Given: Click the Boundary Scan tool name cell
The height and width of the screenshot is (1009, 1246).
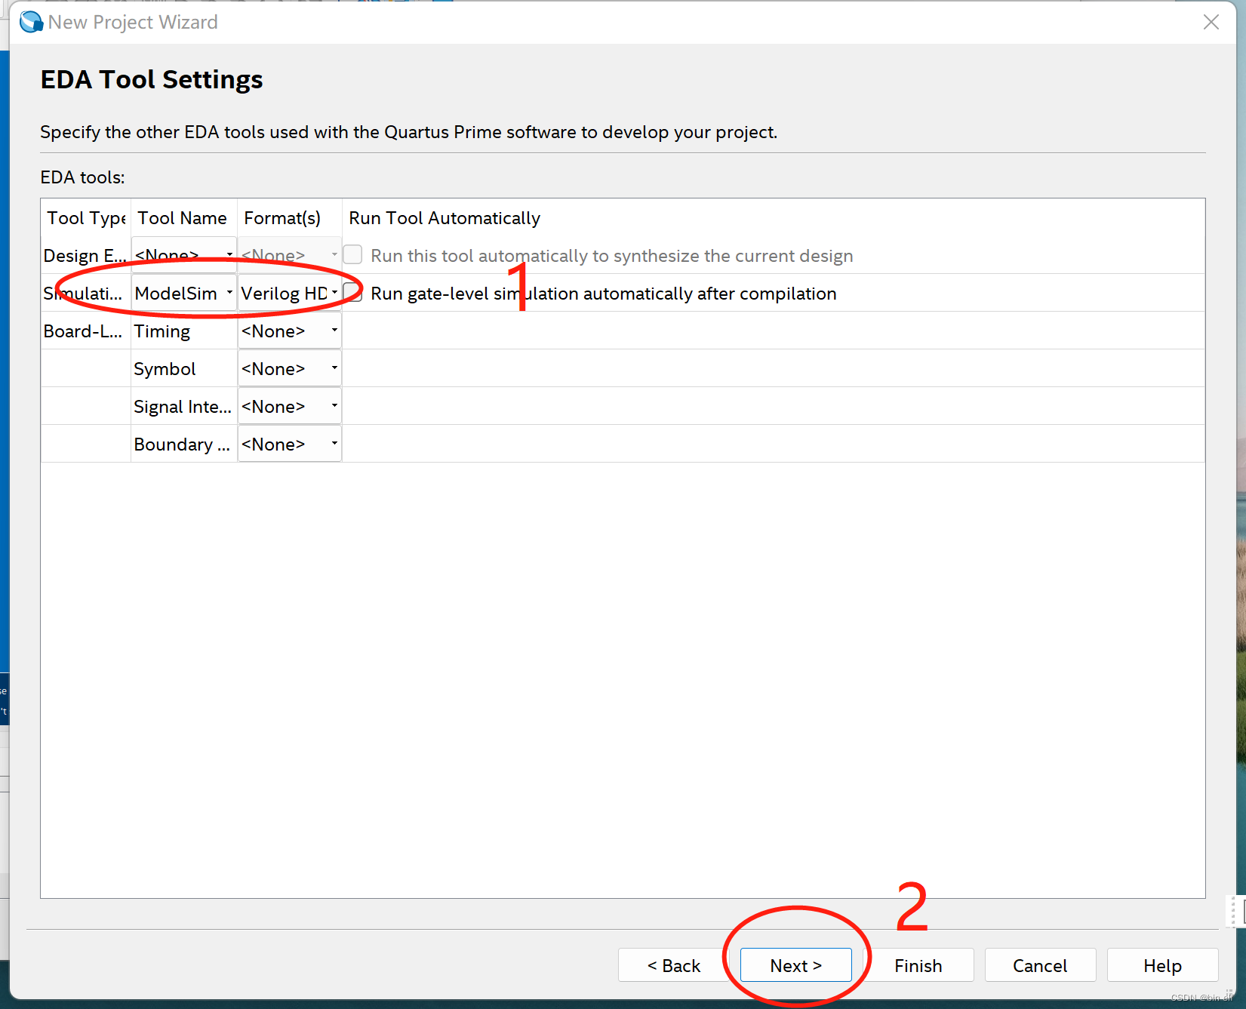Looking at the screenshot, I should [x=184, y=444].
